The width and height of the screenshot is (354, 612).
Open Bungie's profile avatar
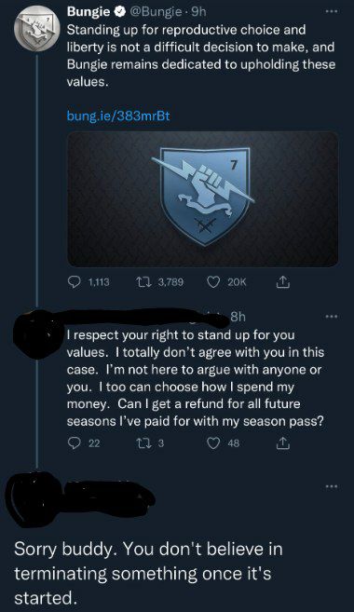pos(37,29)
